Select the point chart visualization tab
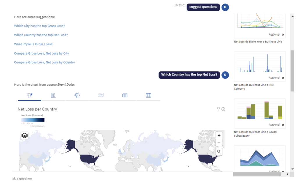 coord(53,95)
